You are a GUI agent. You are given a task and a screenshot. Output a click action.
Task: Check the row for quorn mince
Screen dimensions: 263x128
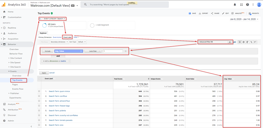[x=39, y=91]
